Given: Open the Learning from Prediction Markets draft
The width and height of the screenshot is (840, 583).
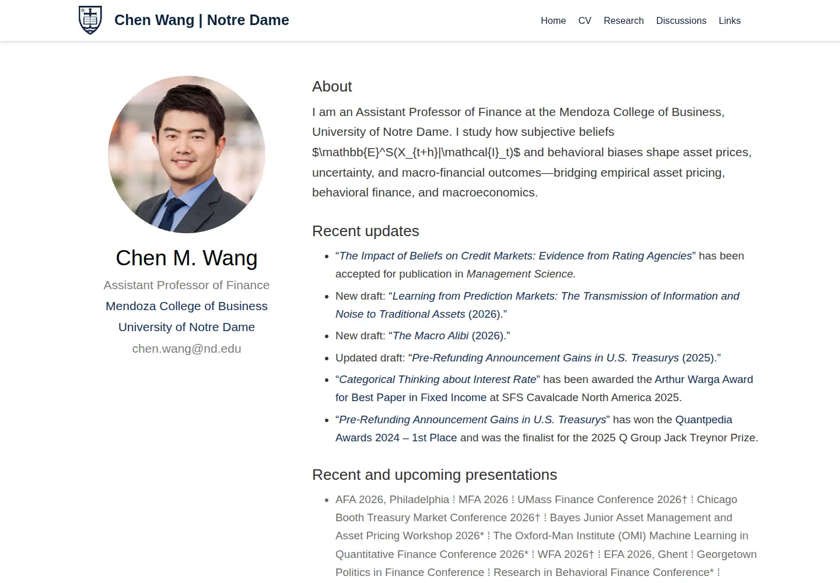Looking at the screenshot, I should tap(537, 305).
